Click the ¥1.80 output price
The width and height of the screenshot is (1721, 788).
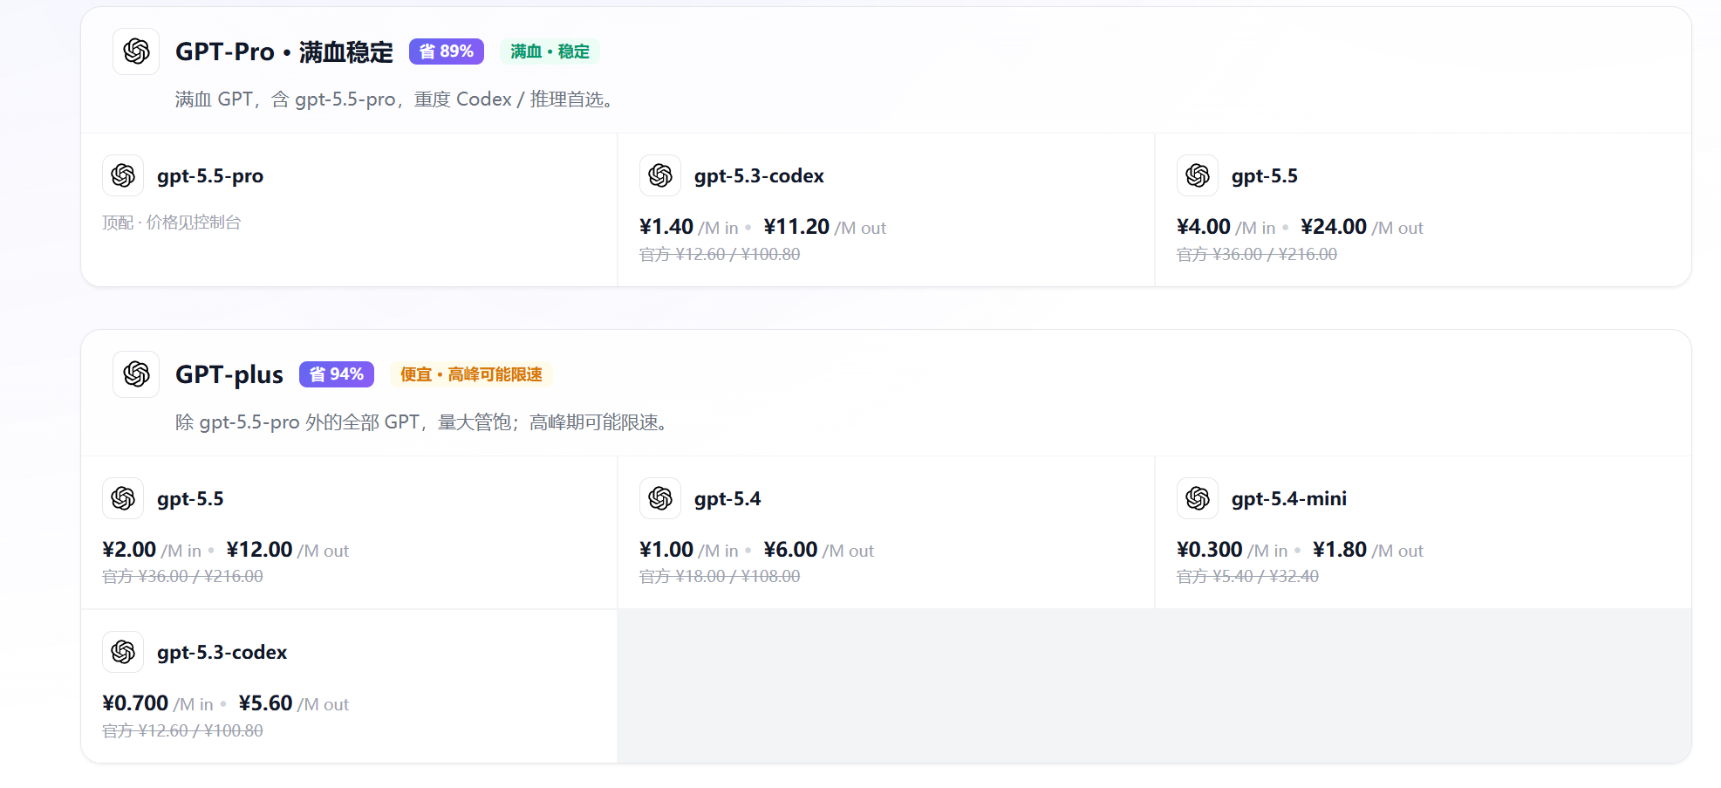(1340, 550)
